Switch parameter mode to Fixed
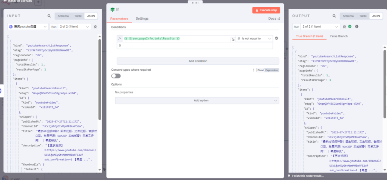The image size is (387, 180). click(x=260, y=70)
